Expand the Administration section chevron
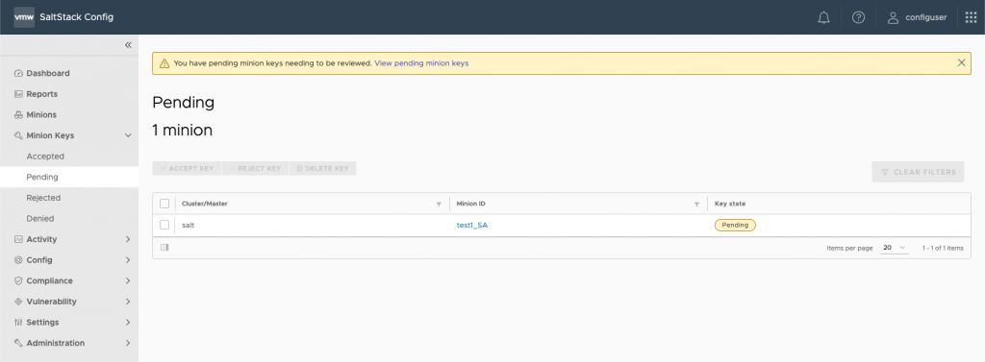The height and width of the screenshot is (362, 985). click(128, 343)
